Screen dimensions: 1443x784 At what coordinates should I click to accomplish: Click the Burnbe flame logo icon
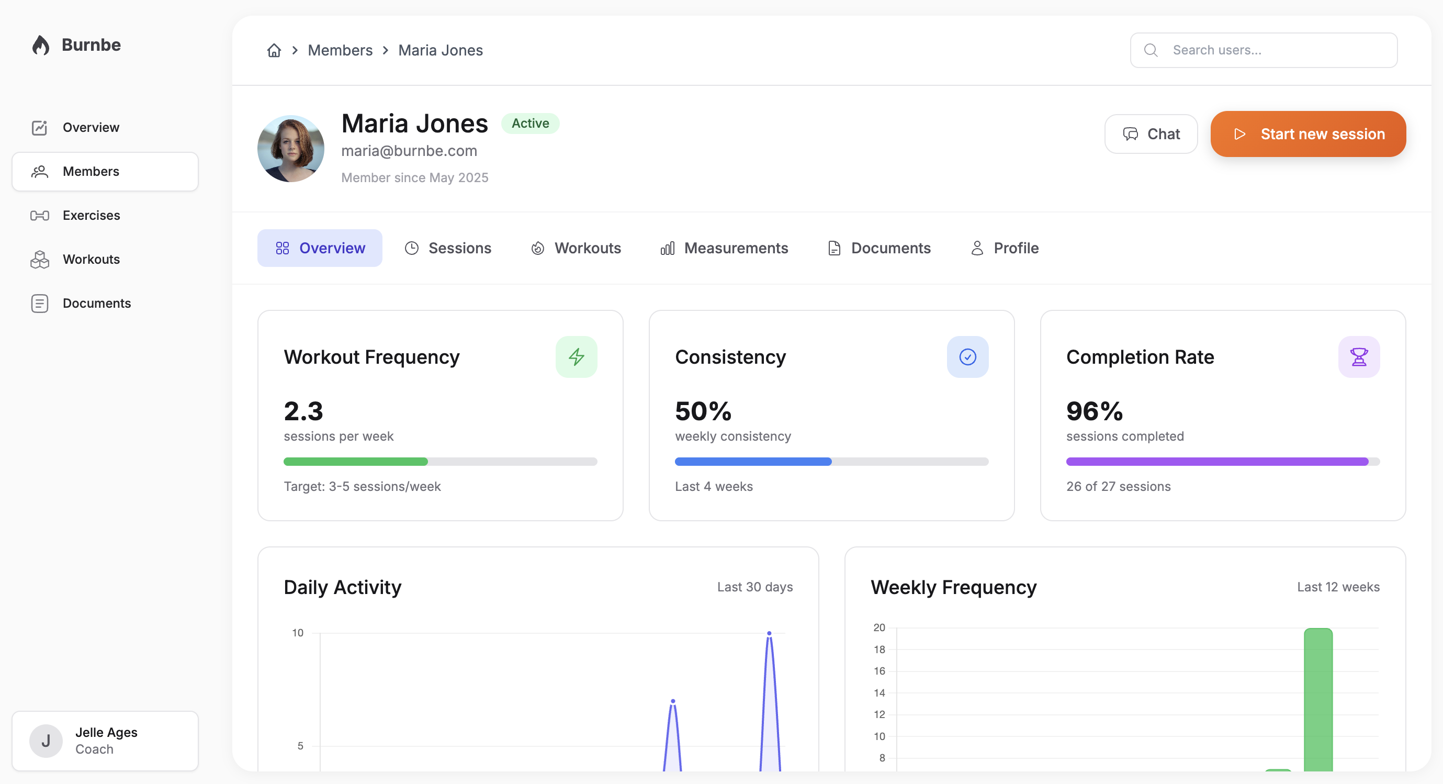(x=40, y=45)
